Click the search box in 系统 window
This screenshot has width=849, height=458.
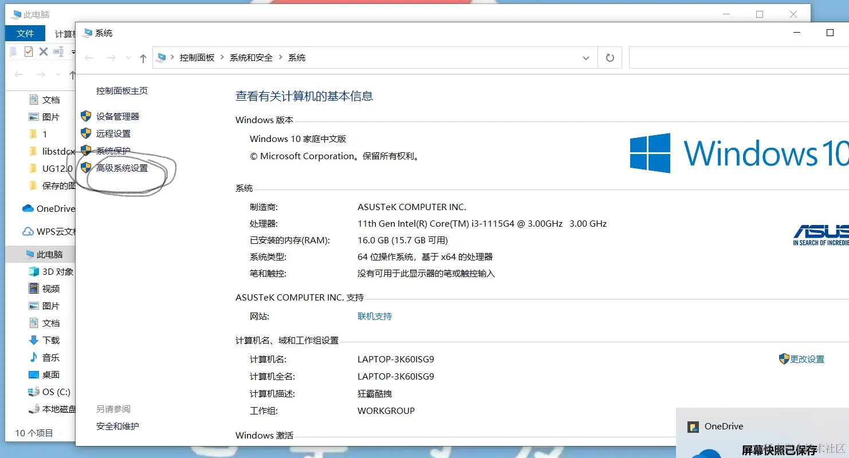click(x=739, y=58)
